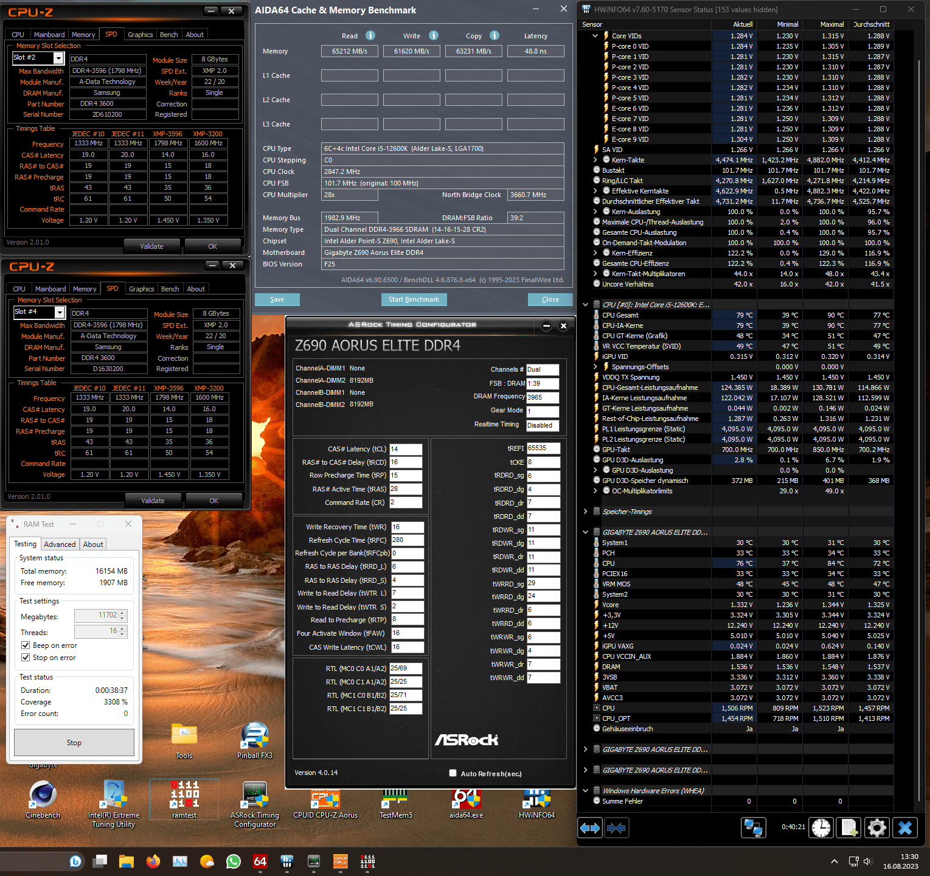Expand Spannungs-Offsets sensor row
The height and width of the screenshot is (876, 930).
click(x=595, y=367)
